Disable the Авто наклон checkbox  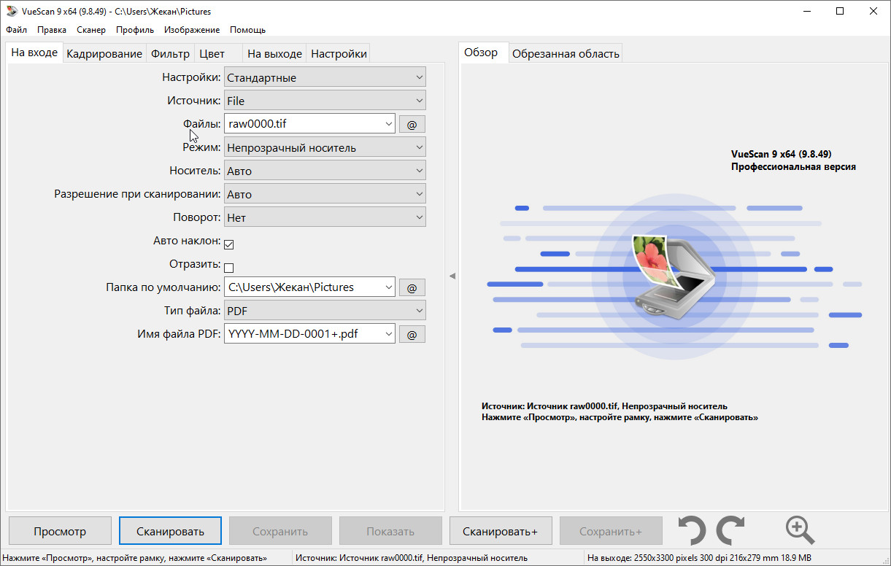coord(228,244)
